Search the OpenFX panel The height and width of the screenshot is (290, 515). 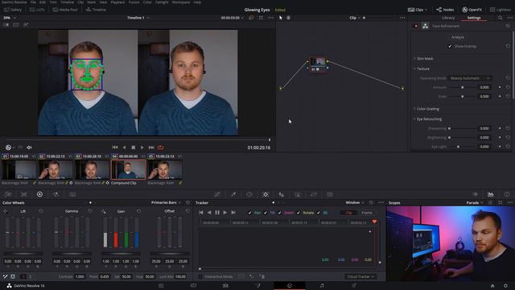click(x=500, y=18)
